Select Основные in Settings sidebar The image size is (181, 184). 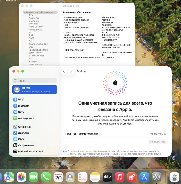coord(34,127)
